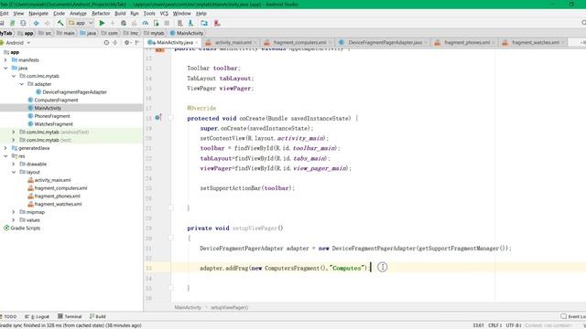The image size is (586, 329).
Task: Click the magnifier search icon at top right
Action: 583,23
